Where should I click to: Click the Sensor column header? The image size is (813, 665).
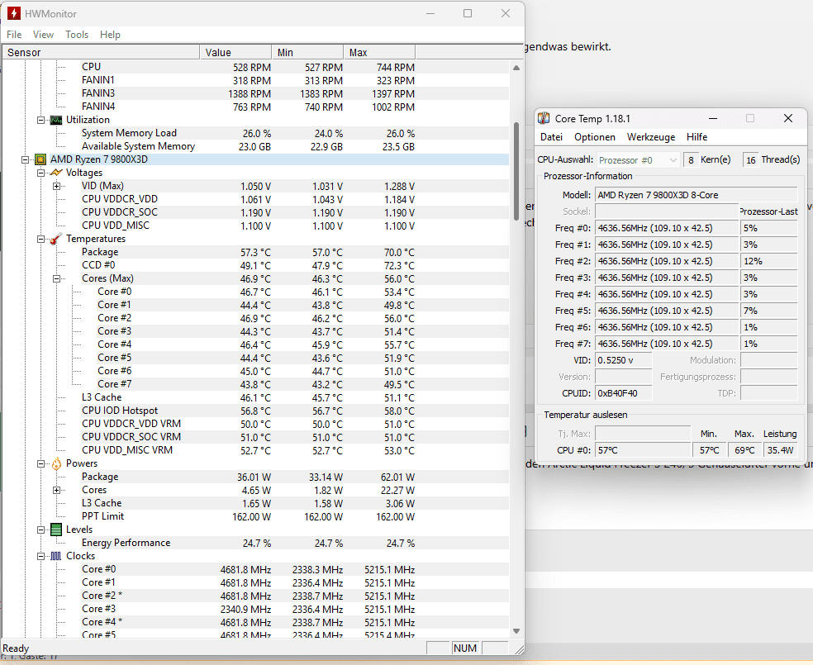pyautogui.click(x=101, y=52)
